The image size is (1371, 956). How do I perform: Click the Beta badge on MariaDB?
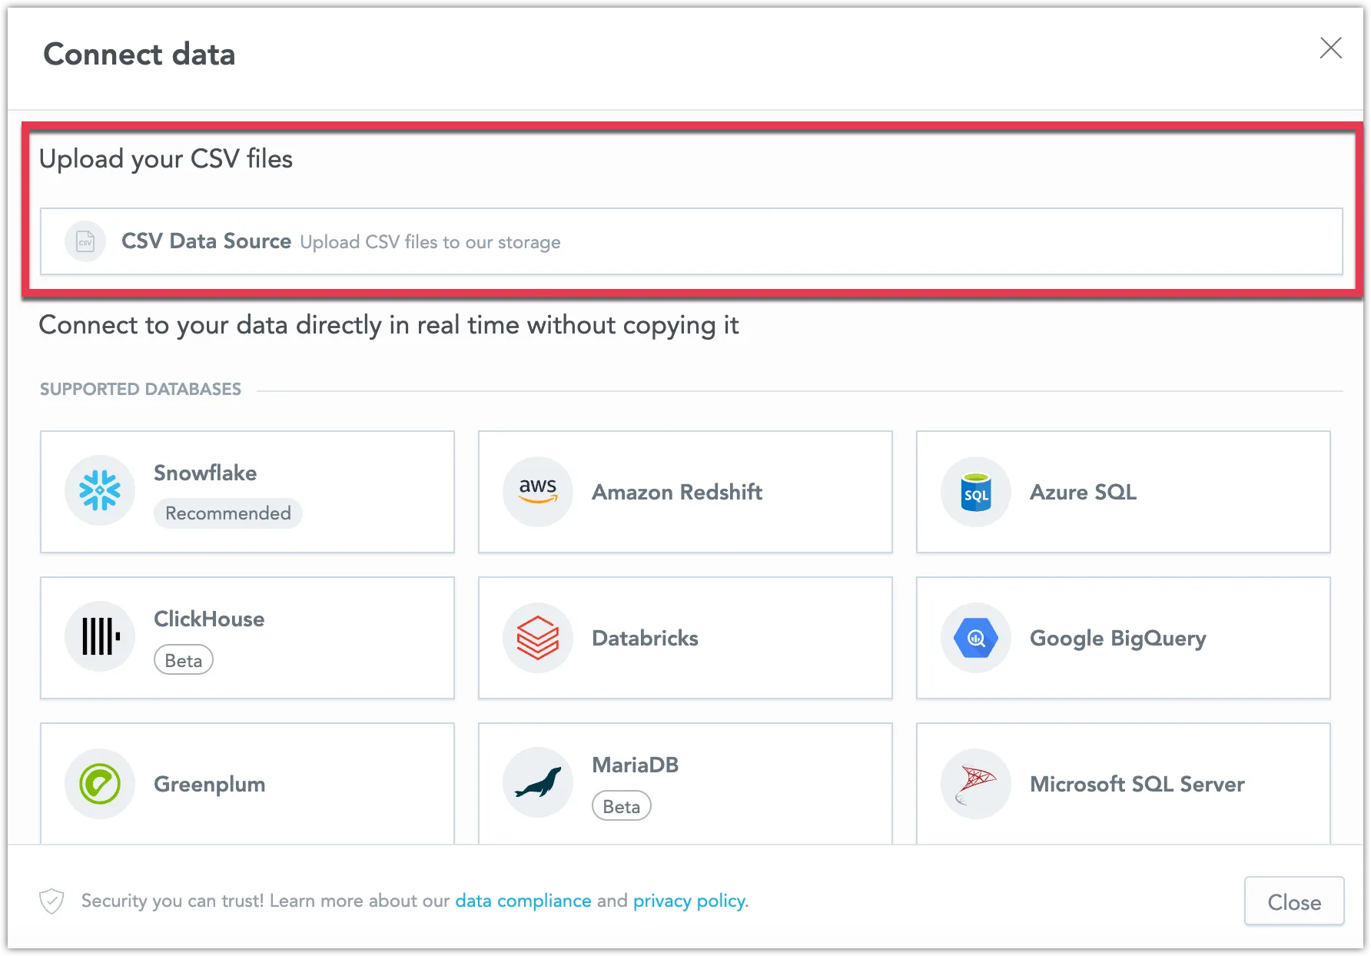pyautogui.click(x=621, y=805)
